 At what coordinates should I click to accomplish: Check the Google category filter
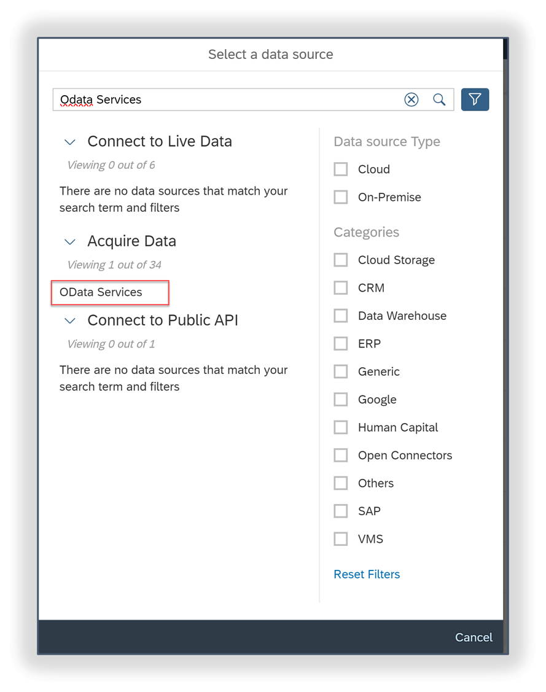(x=341, y=399)
